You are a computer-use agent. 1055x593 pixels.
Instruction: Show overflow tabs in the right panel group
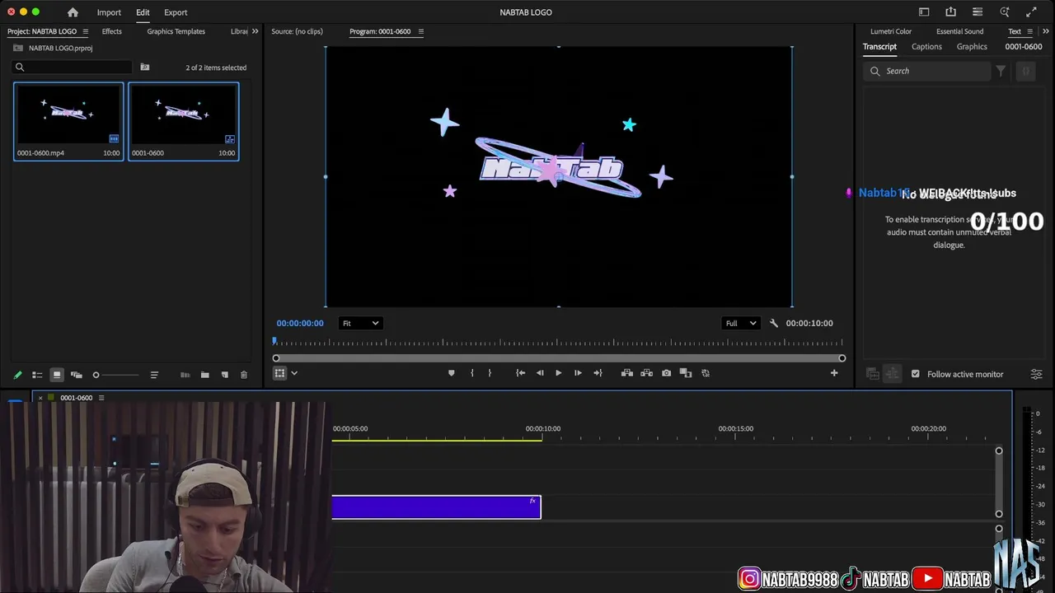(x=1046, y=31)
